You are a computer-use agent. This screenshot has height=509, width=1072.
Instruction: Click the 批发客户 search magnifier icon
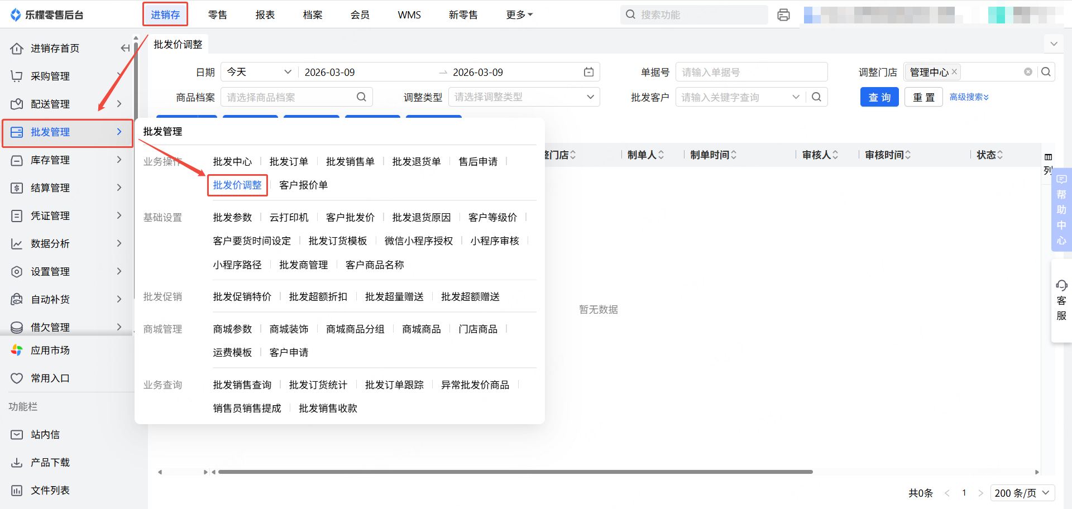[816, 97]
